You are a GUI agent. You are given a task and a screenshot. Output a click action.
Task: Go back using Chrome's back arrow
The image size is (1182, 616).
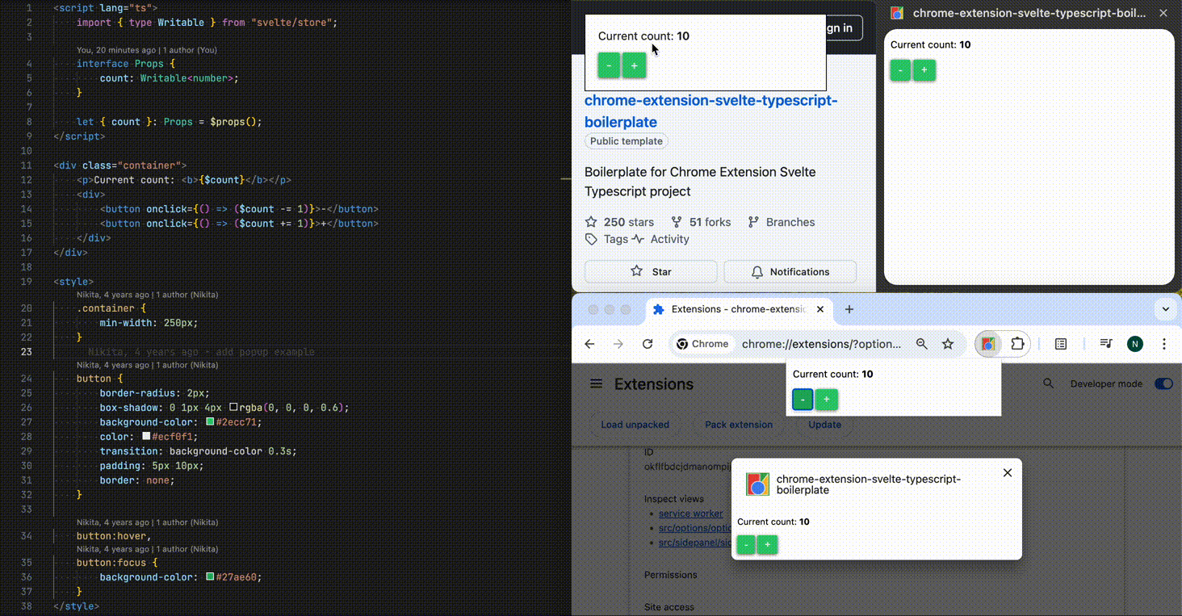coord(589,344)
